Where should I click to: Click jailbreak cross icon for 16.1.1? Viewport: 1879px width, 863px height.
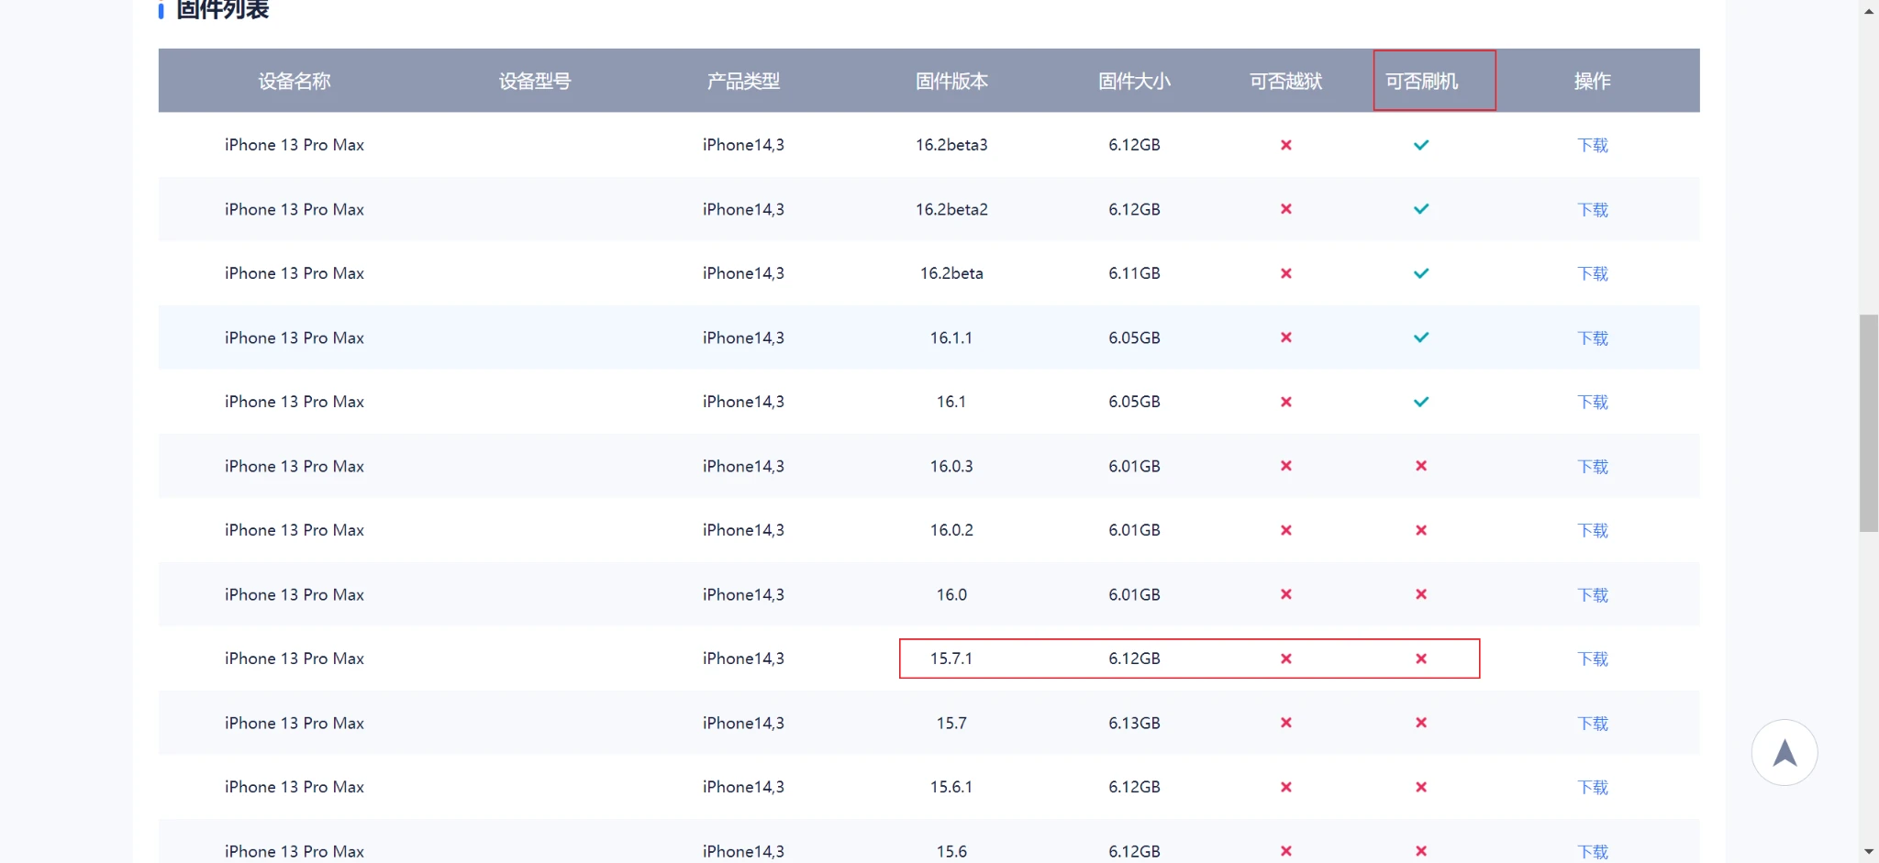pos(1286,337)
